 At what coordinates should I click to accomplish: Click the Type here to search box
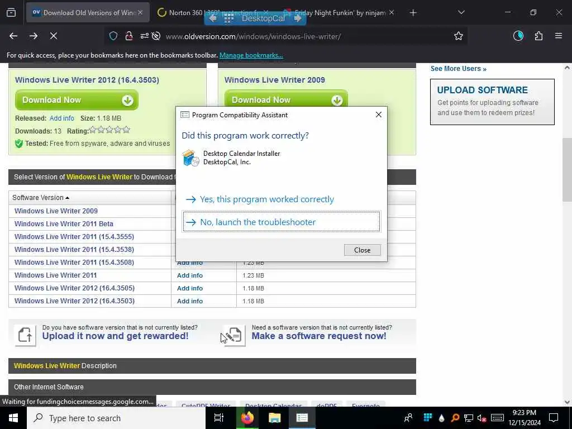116,418
